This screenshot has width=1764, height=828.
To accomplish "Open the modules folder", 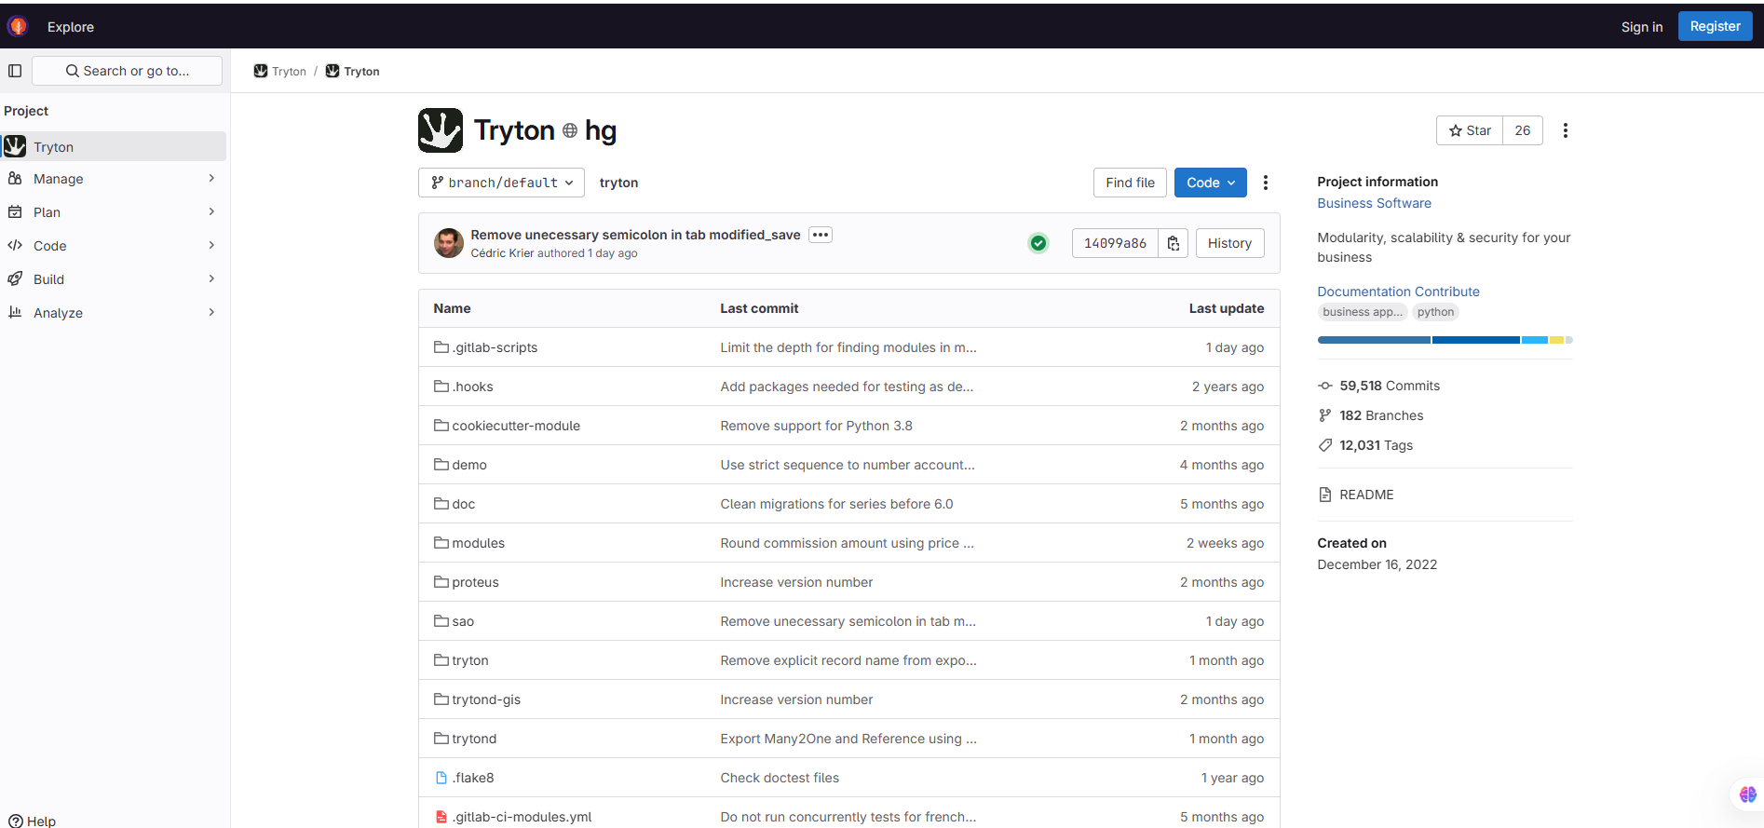I will [478, 543].
